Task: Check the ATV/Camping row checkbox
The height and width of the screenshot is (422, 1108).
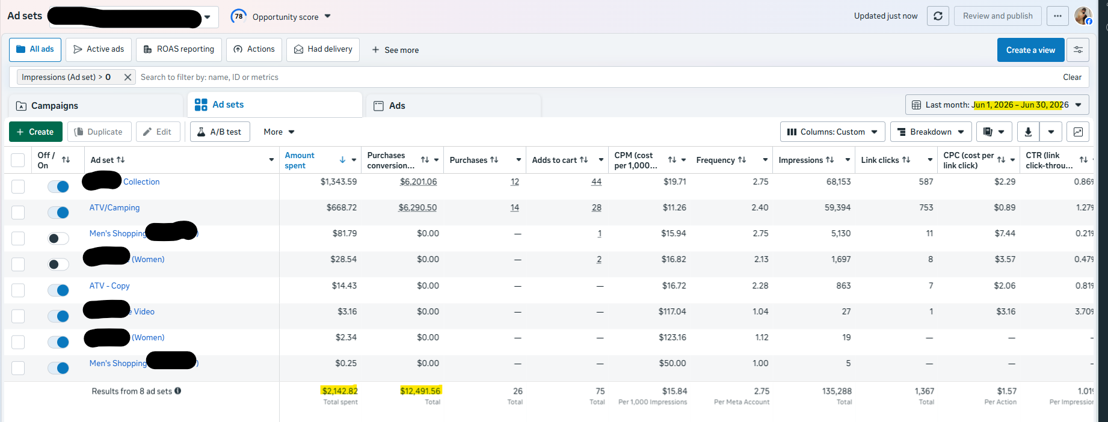Action: [18, 212]
